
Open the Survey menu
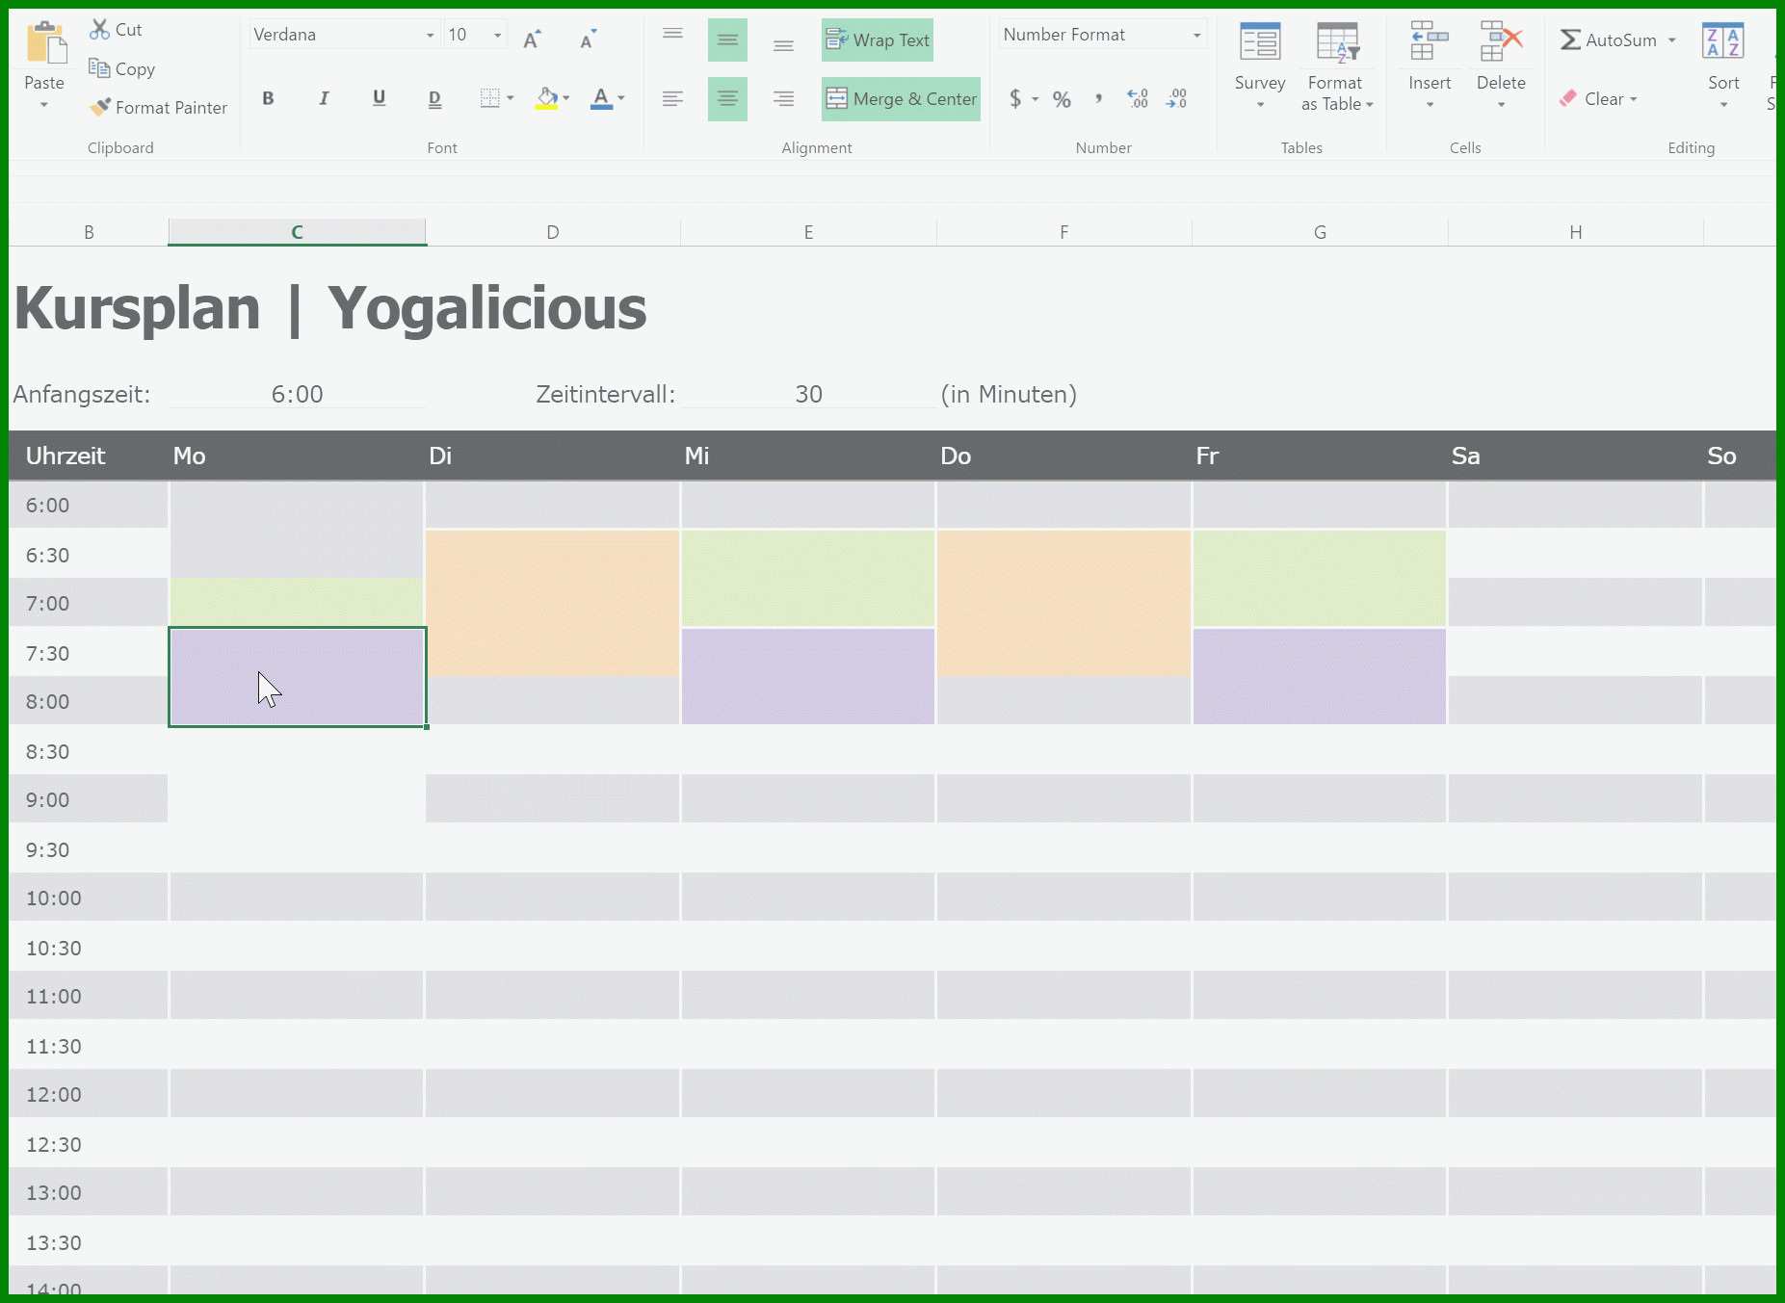click(1260, 65)
